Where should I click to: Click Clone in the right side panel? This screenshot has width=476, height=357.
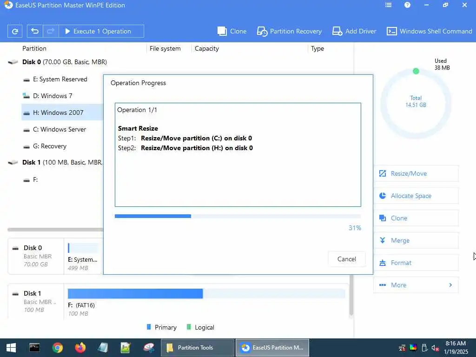[x=416, y=218]
